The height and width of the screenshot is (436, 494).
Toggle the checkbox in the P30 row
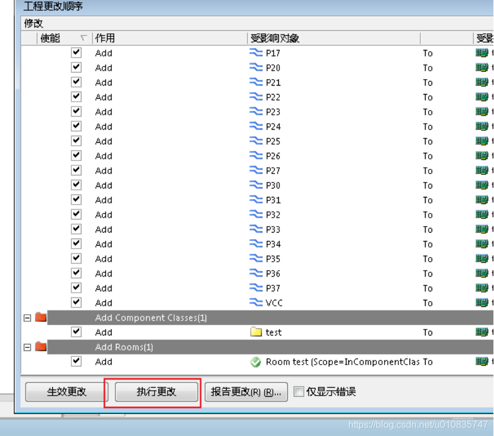[76, 185]
